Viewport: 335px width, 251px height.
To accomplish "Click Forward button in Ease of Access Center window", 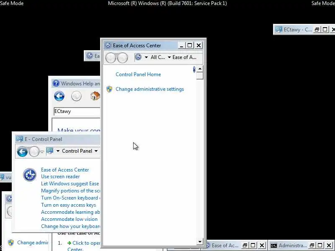I will 122,58.
